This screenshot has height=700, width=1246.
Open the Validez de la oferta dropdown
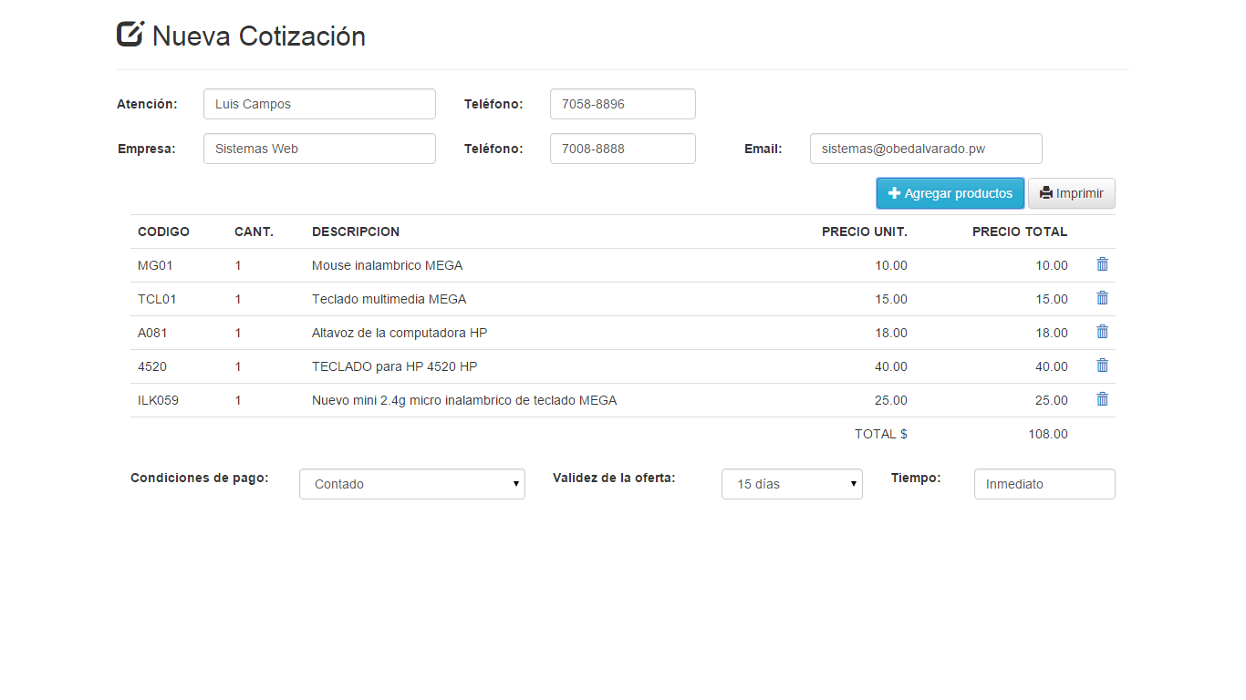click(x=792, y=484)
